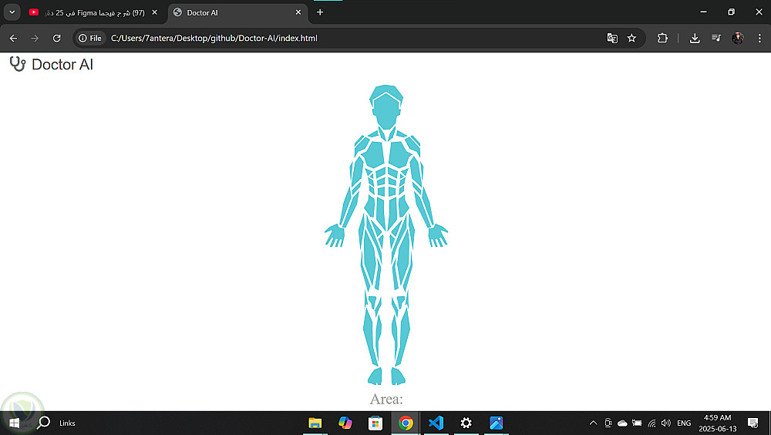Viewport: 771px width, 435px height.
Task: Open the Windows Start menu
Action: 14,423
